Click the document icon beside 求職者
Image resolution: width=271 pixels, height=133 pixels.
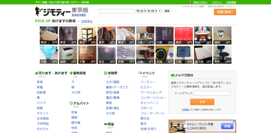pyautogui.click(x=105, y=73)
